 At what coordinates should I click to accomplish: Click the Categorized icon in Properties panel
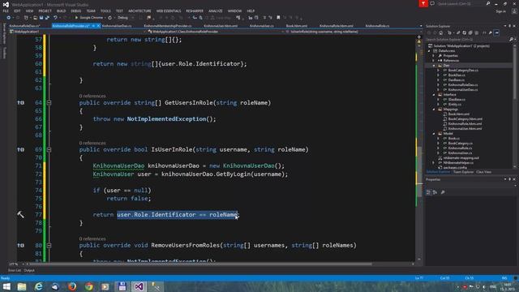point(428,192)
